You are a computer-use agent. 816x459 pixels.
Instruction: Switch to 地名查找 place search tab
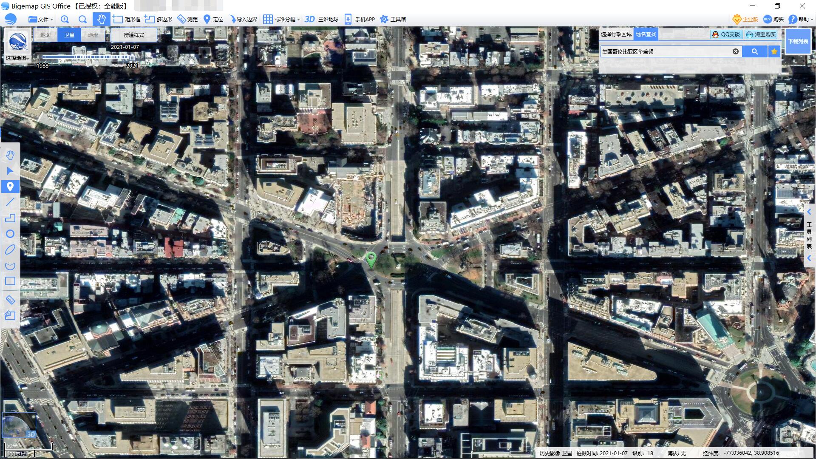pos(646,34)
